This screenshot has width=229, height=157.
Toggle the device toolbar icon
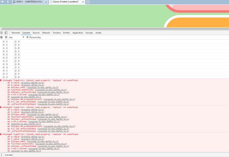coord(6,33)
